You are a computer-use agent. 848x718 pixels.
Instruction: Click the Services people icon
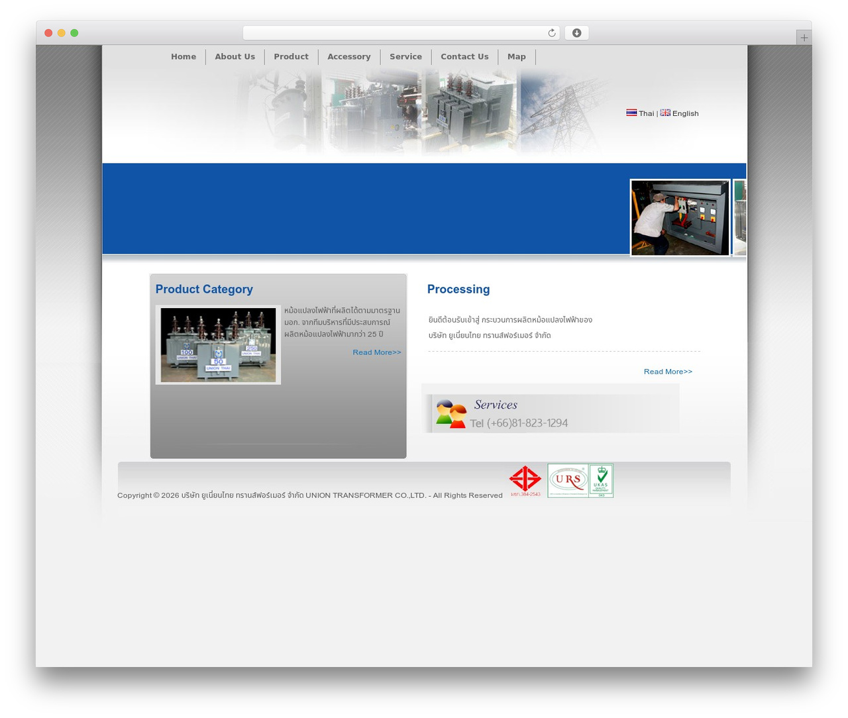[451, 414]
